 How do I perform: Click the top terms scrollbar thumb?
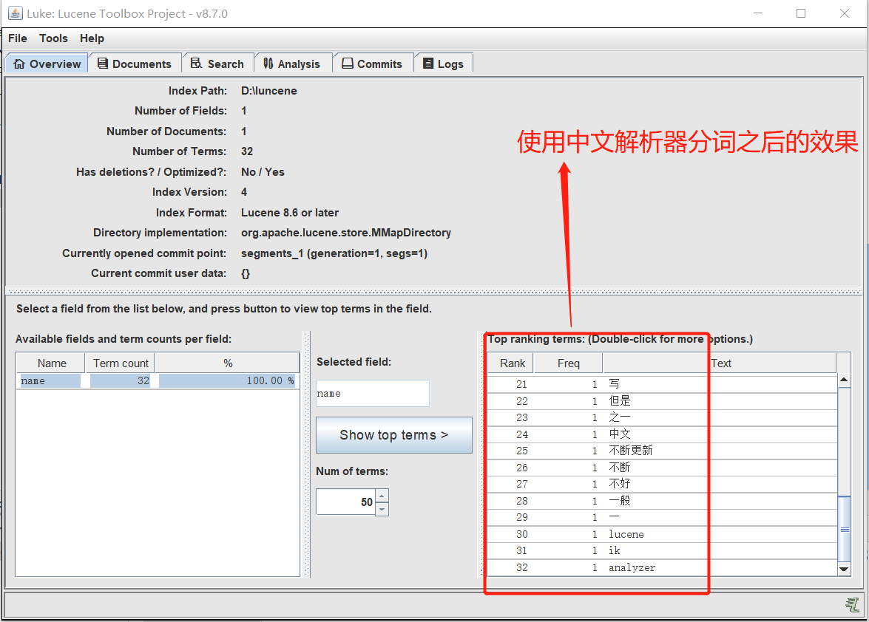point(845,529)
